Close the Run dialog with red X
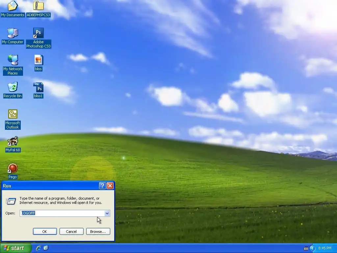 click(x=110, y=186)
